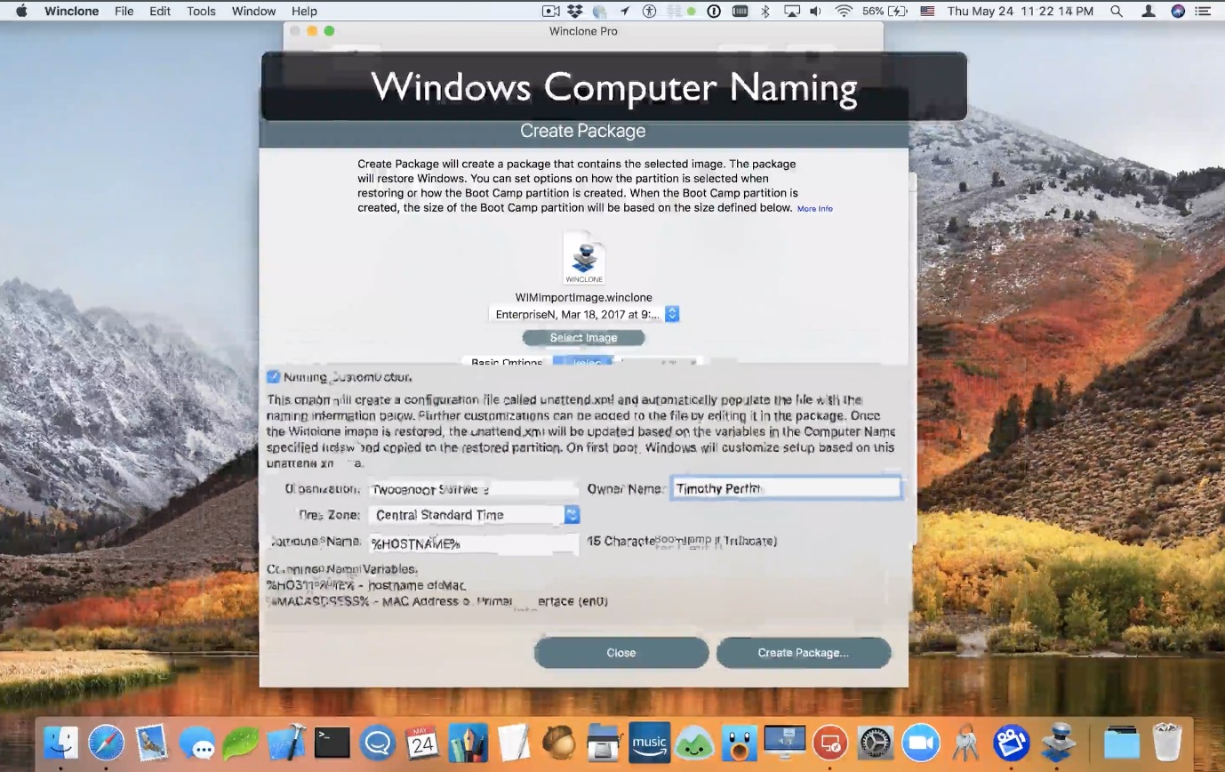Click the battery 56% indicator
This screenshot has width=1225, height=772.
(x=885, y=11)
